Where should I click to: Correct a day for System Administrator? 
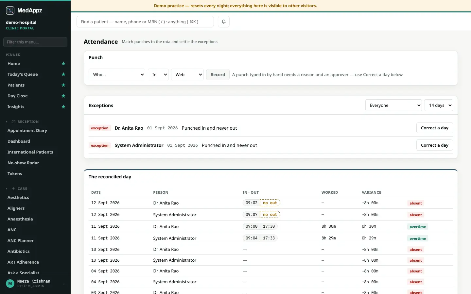(x=434, y=145)
